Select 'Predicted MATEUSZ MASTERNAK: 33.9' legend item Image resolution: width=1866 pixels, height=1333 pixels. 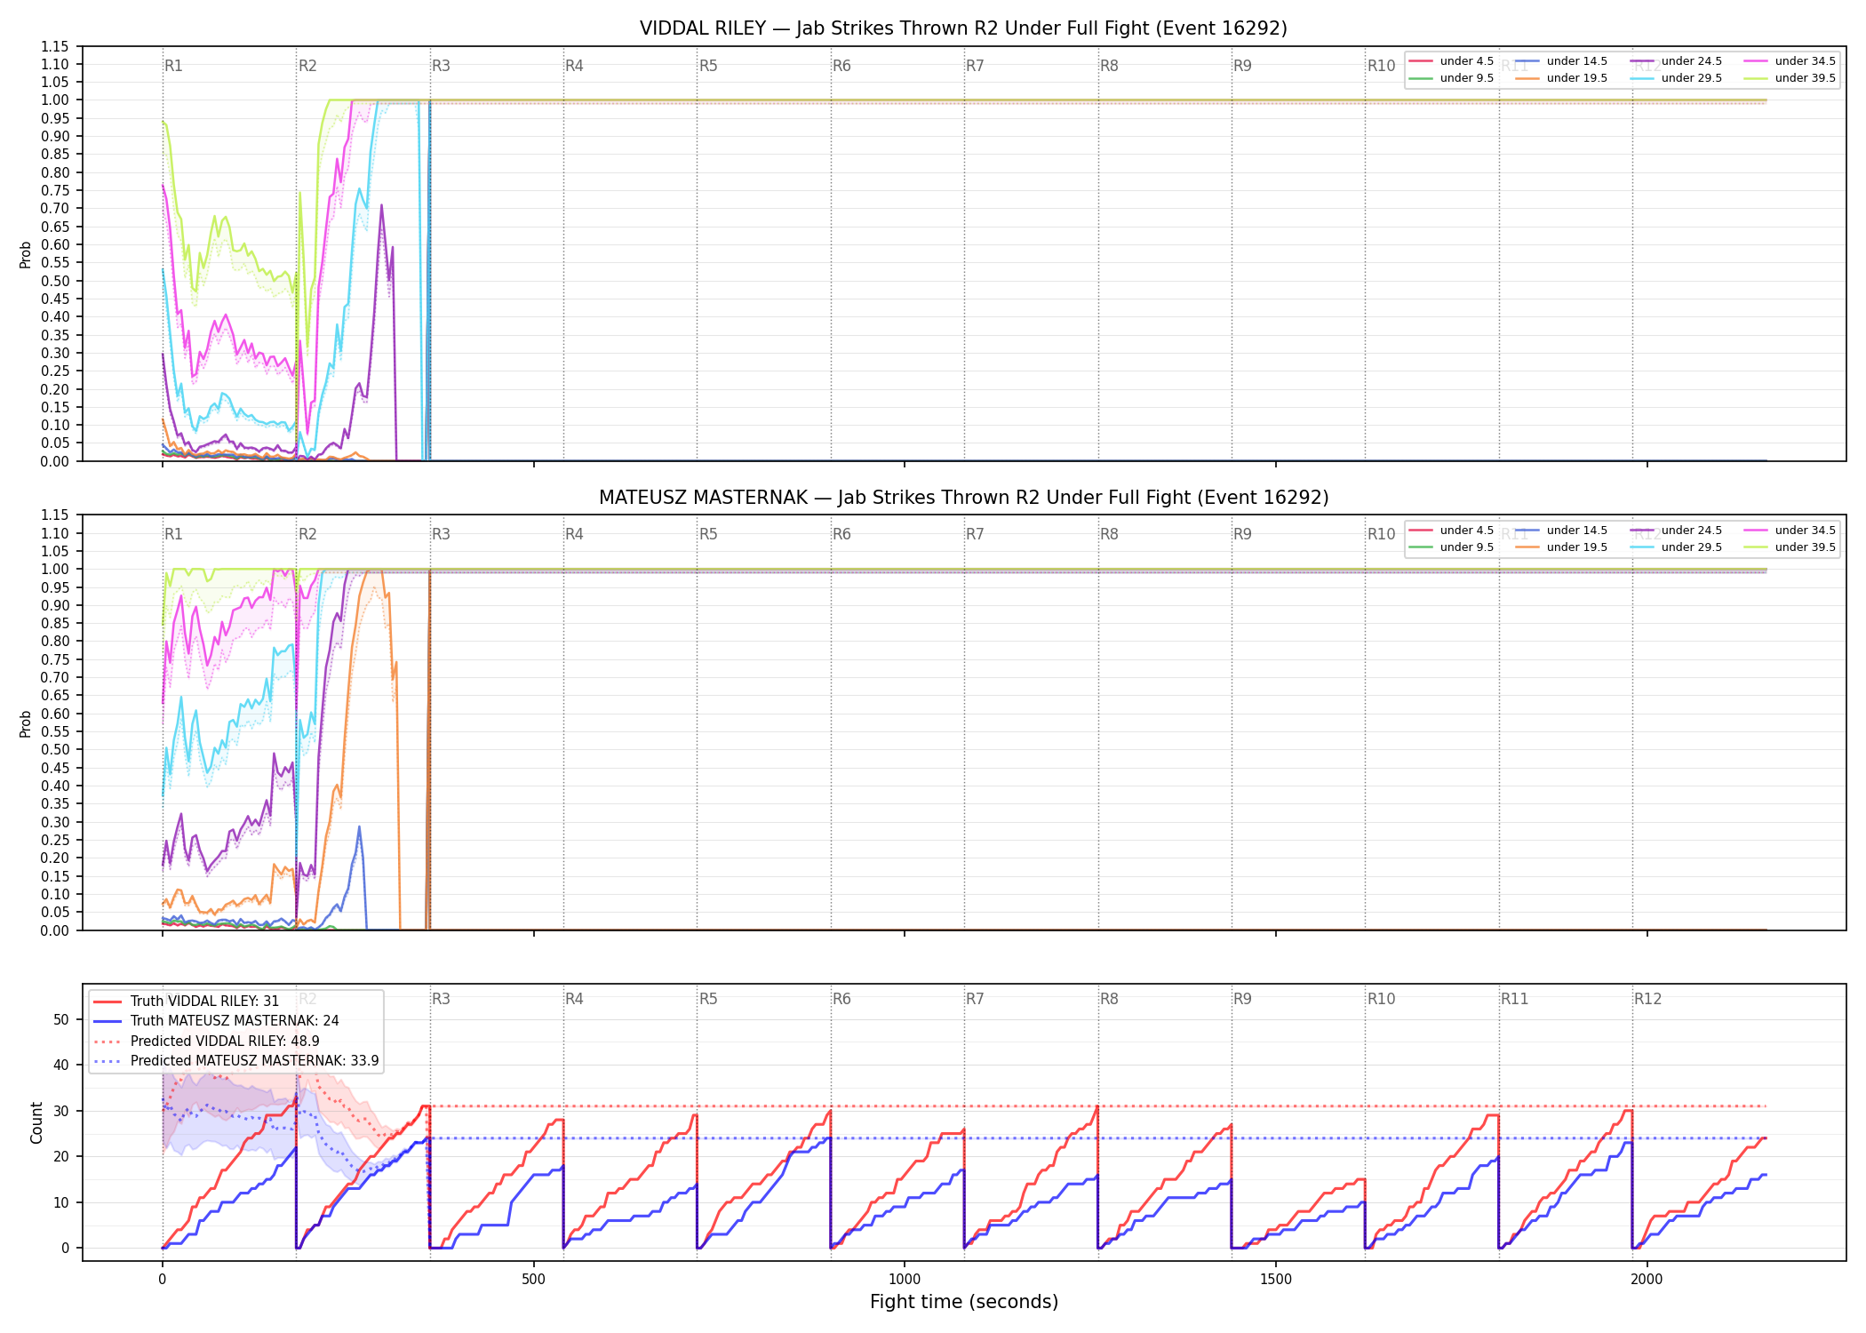coord(236,1060)
